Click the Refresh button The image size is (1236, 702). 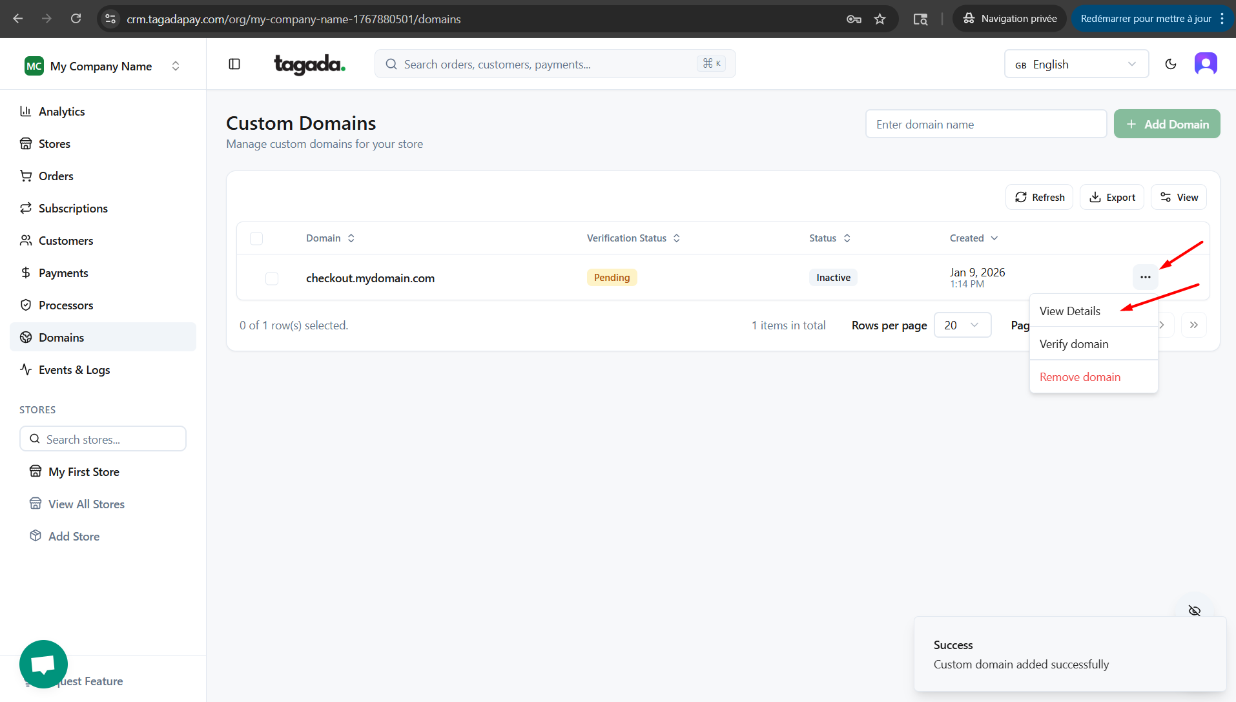tap(1039, 197)
